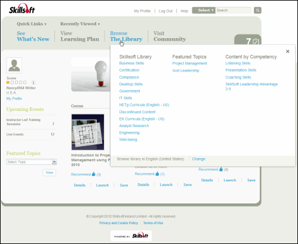
Task: Open Browse The Library tab
Action: point(126,36)
